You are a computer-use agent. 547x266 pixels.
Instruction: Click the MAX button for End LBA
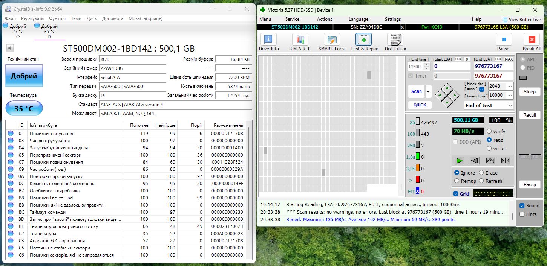click(509, 59)
